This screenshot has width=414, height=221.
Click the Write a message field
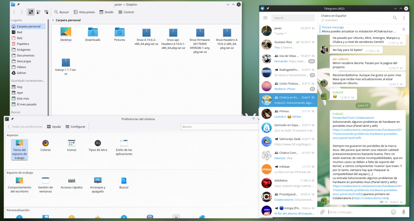tap(358, 212)
